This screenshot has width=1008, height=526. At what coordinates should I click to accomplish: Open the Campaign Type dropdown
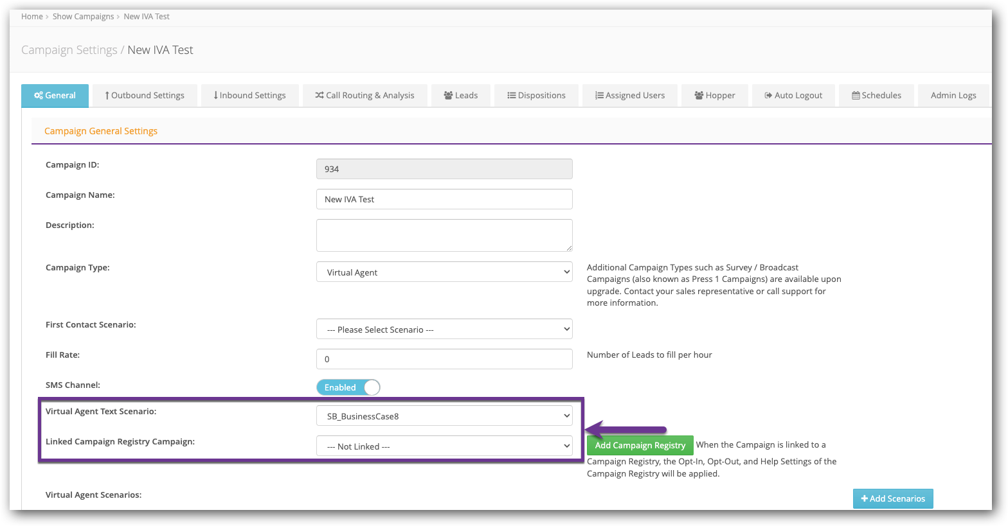(444, 272)
